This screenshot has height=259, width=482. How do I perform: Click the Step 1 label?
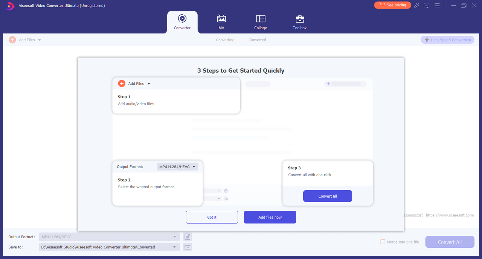(x=124, y=97)
